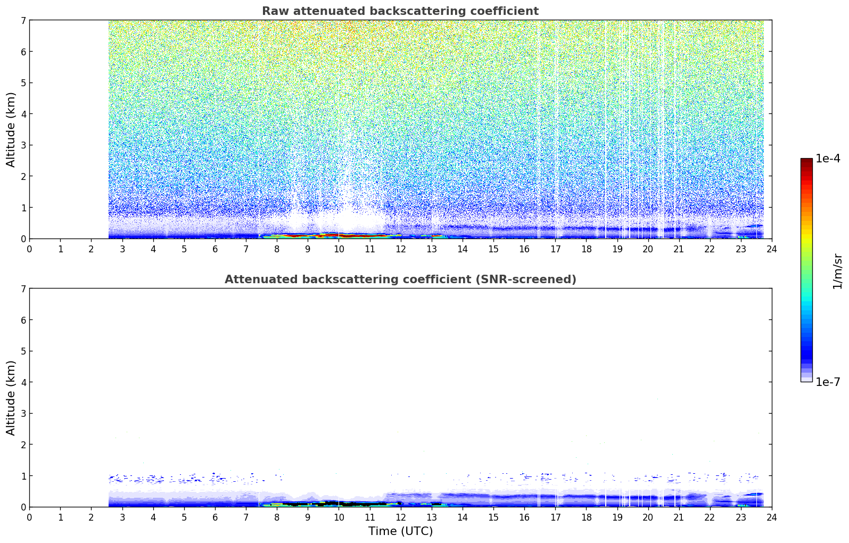Viewport: 849px width, 543px height.
Task: Click the red backscatter layer near 10 UTC in top plot
Action: [341, 235]
